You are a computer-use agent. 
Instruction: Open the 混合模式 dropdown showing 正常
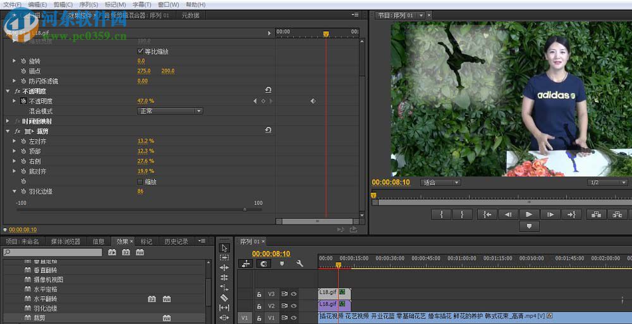(x=170, y=111)
